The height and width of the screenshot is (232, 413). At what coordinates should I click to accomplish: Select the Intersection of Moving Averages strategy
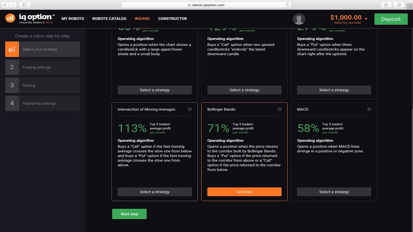pos(155,192)
